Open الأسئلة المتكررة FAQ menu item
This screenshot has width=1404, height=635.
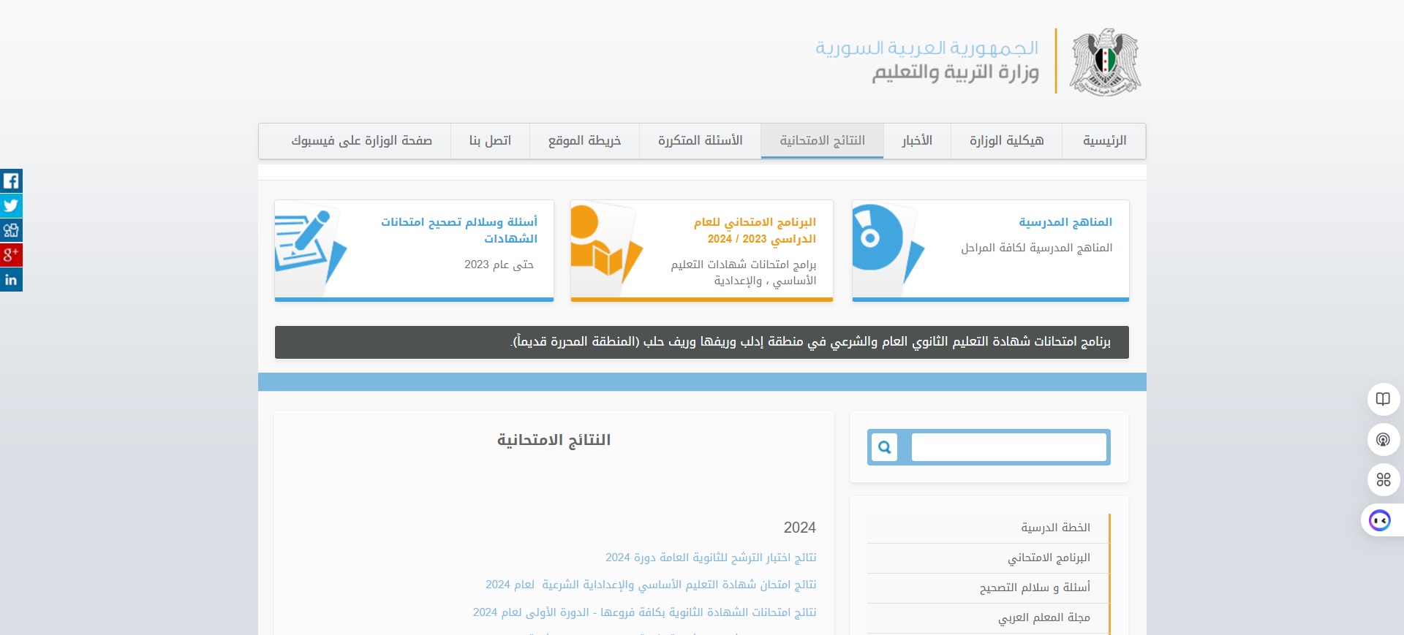[x=700, y=140]
